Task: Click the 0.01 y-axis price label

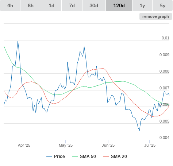Action: (165, 38)
